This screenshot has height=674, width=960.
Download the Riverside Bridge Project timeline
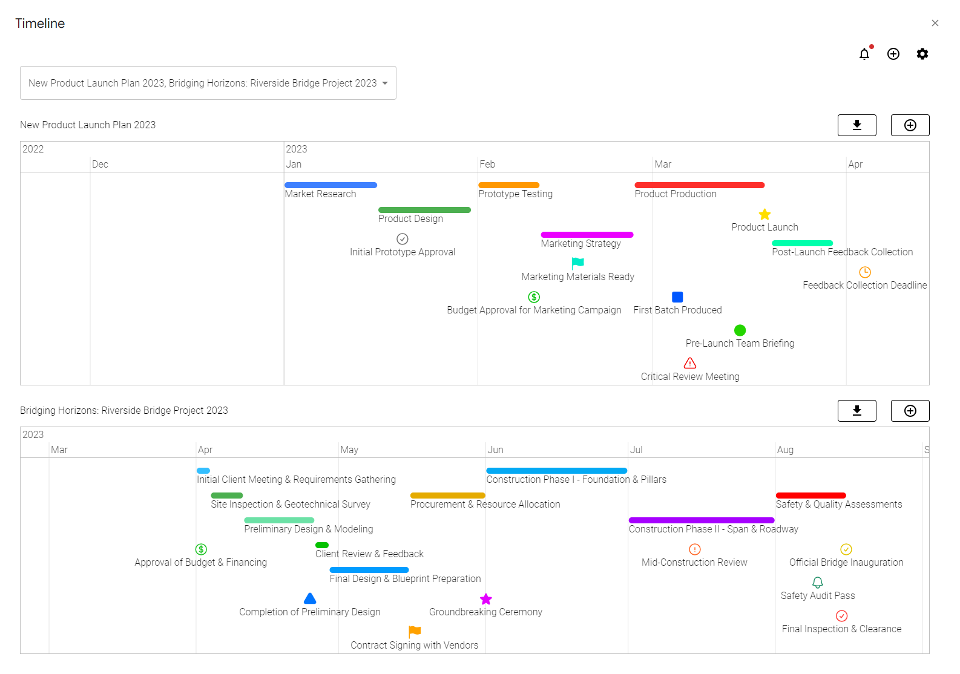click(856, 411)
